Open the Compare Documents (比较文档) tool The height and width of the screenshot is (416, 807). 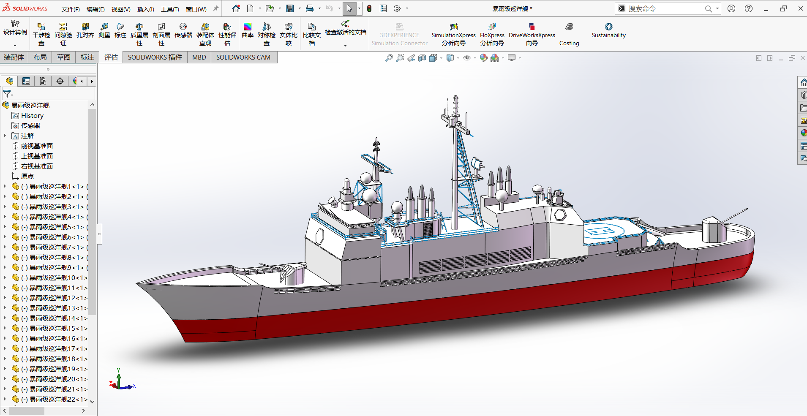312,34
